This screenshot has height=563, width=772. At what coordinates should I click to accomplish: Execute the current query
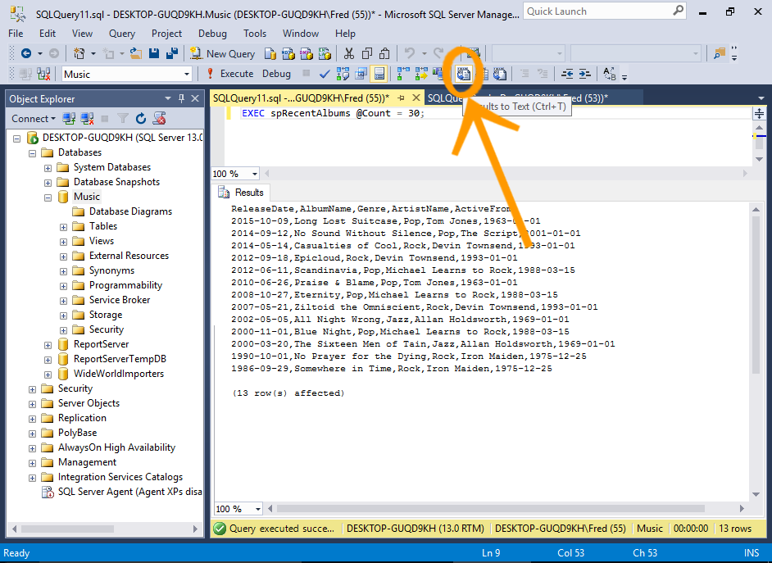coord(229,74)
